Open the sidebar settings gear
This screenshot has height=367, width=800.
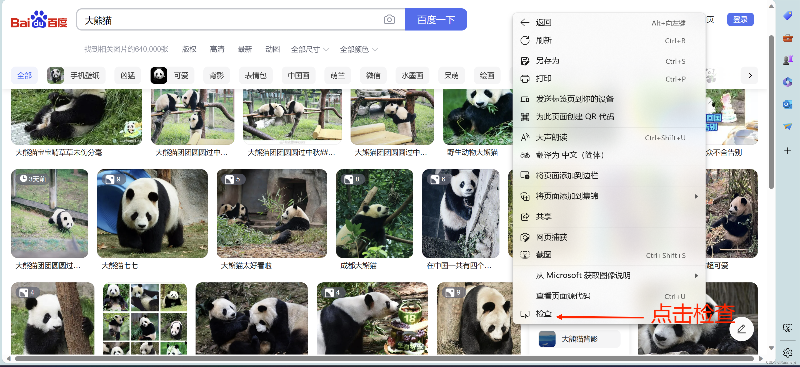787,352
